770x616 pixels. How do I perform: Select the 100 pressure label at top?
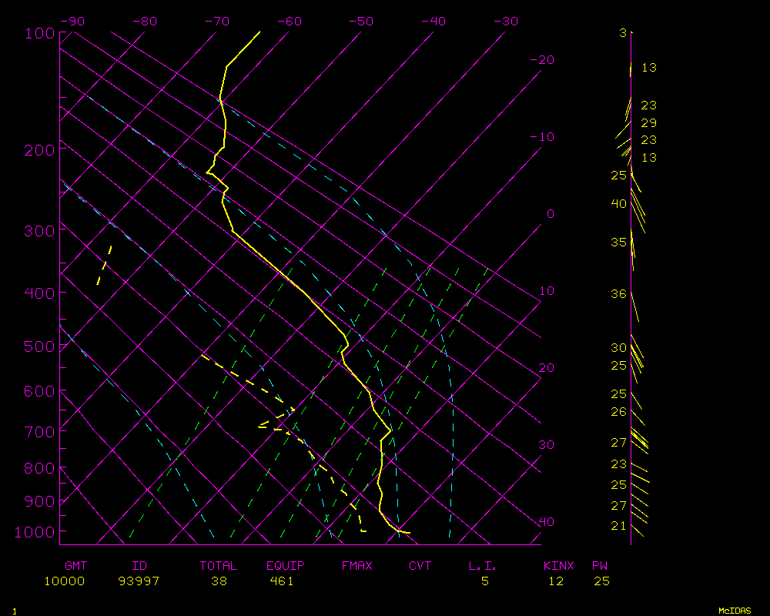click(x=39, y=32)
